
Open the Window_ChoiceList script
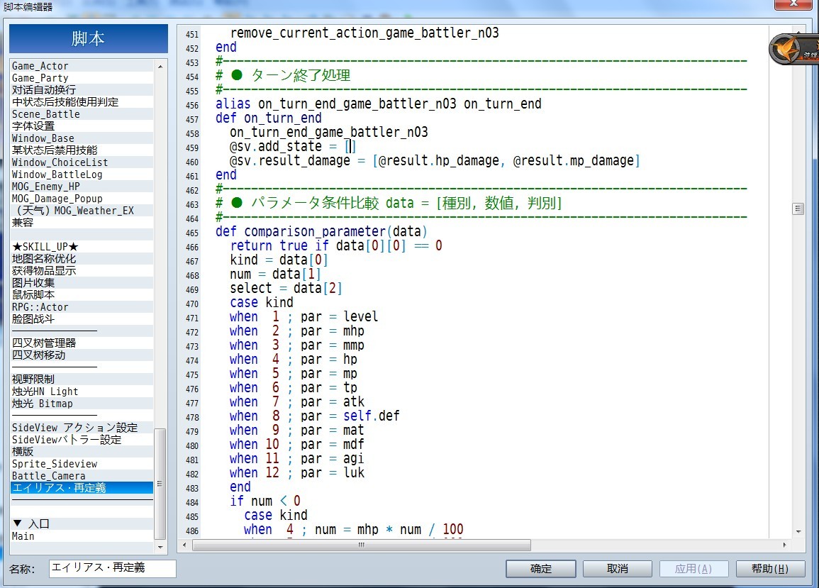tap(82, 162)
